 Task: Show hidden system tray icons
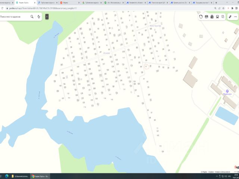[x=217, y=176]
